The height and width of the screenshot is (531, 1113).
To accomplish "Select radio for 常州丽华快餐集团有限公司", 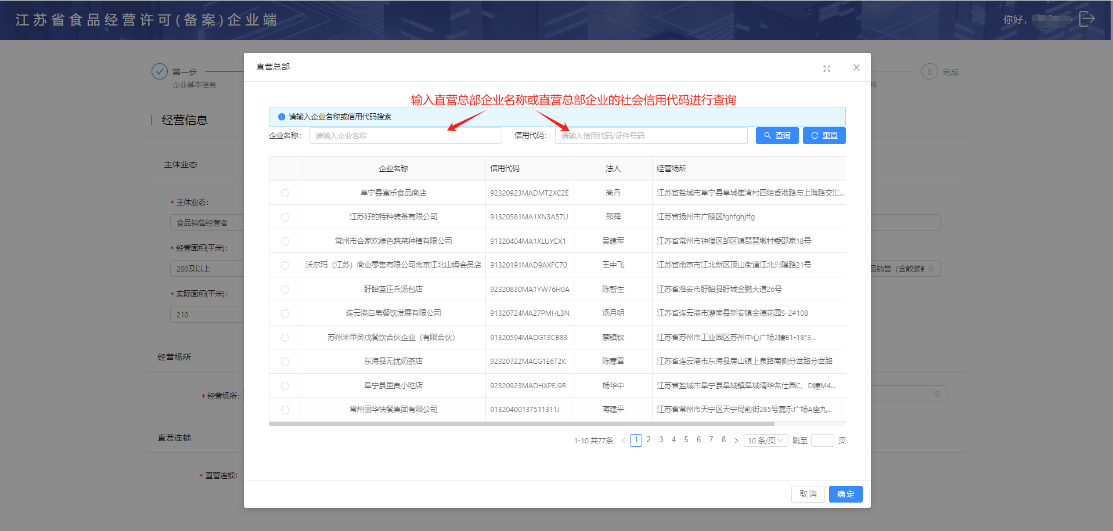I will pos(285,410).
